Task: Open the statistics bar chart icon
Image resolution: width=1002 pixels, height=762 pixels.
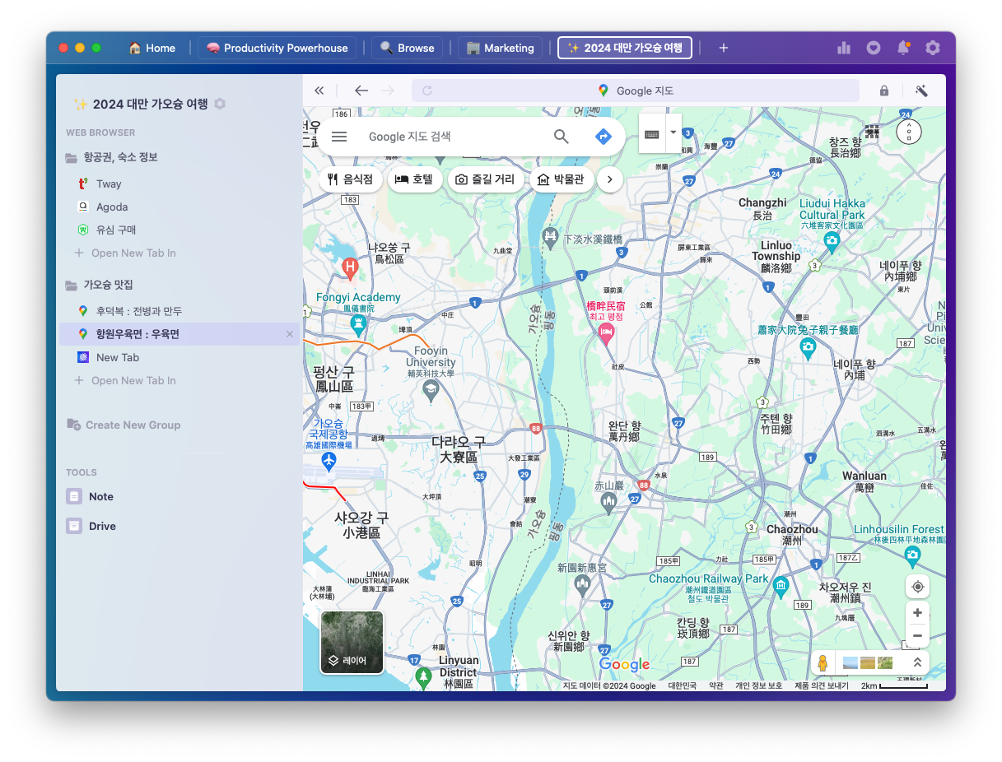Action: (843, 48)
